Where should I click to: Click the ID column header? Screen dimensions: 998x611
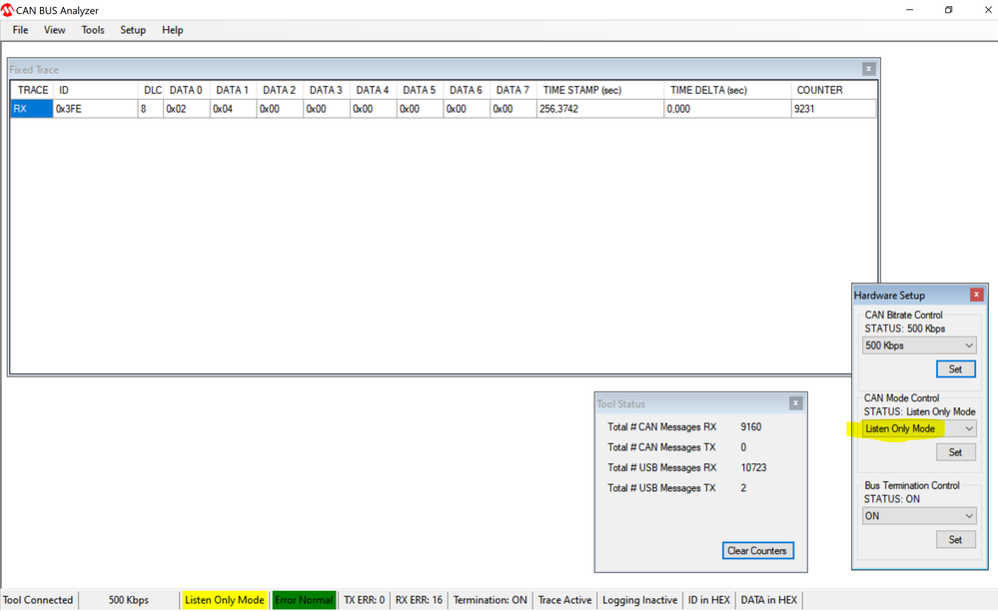(96, 90)
